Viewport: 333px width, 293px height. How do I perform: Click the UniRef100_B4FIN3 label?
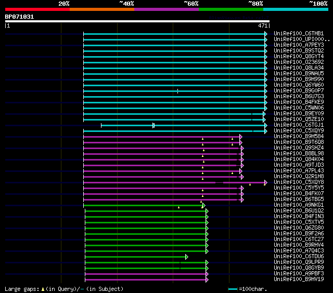(x=299, y=217)
